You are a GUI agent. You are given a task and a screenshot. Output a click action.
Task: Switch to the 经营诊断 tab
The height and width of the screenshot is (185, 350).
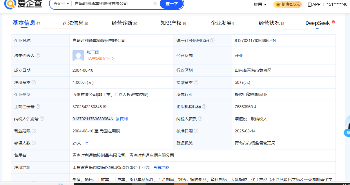(124, 23)
